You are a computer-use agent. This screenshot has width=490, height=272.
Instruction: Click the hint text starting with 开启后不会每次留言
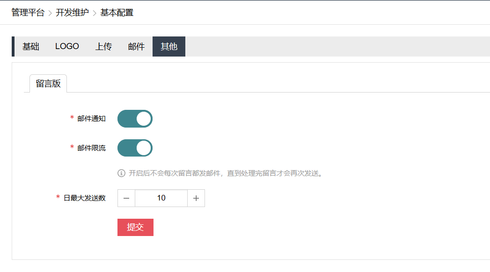[x=226, y=173]
